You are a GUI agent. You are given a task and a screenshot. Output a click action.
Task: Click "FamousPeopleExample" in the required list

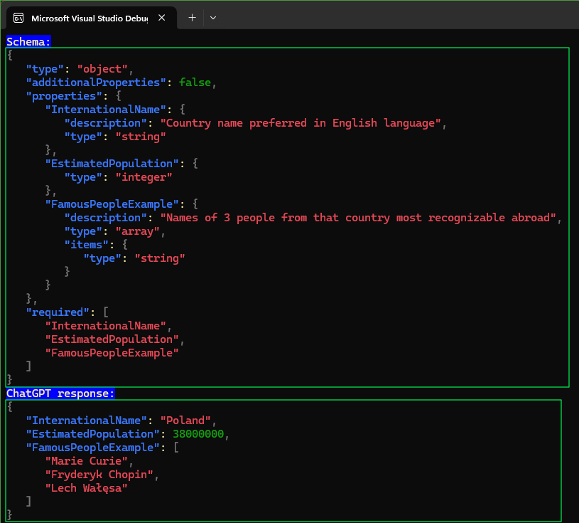click(x=112, y=353)
